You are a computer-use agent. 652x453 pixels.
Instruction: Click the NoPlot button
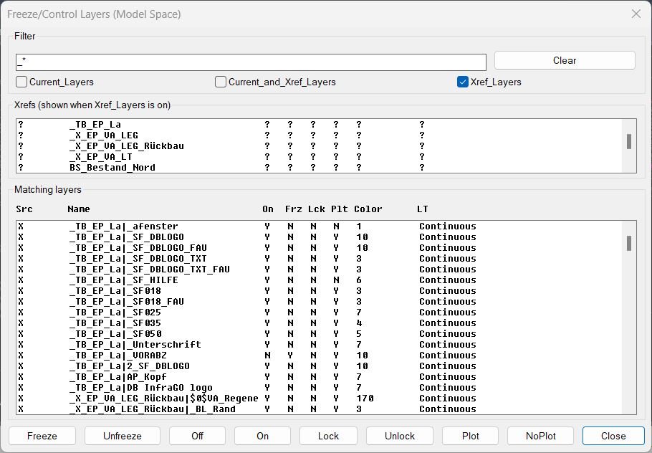tap(540, 436)
